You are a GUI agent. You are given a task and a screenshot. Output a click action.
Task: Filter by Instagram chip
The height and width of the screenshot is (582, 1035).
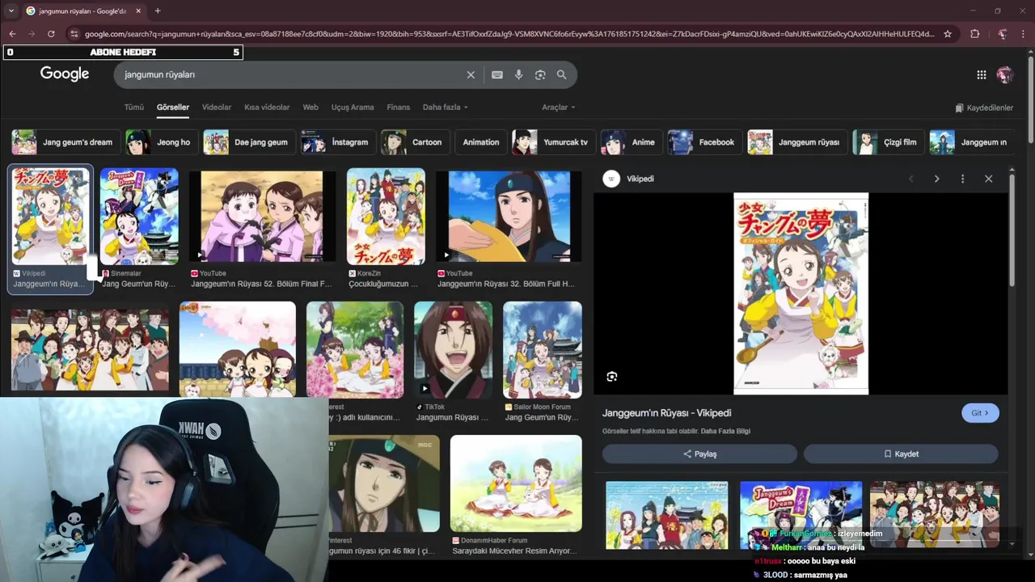pyautogui.click(x=339, y=142)
